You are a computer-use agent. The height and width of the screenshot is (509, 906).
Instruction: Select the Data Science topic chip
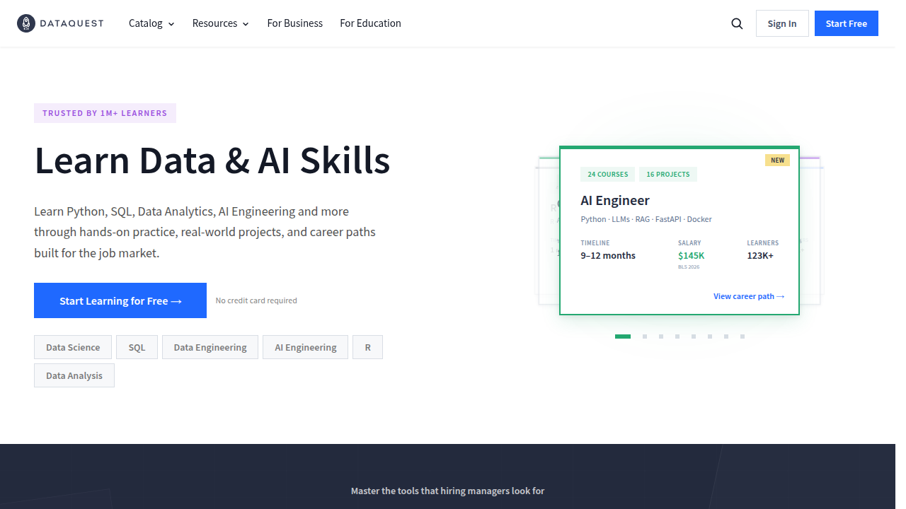coord(73,347)
